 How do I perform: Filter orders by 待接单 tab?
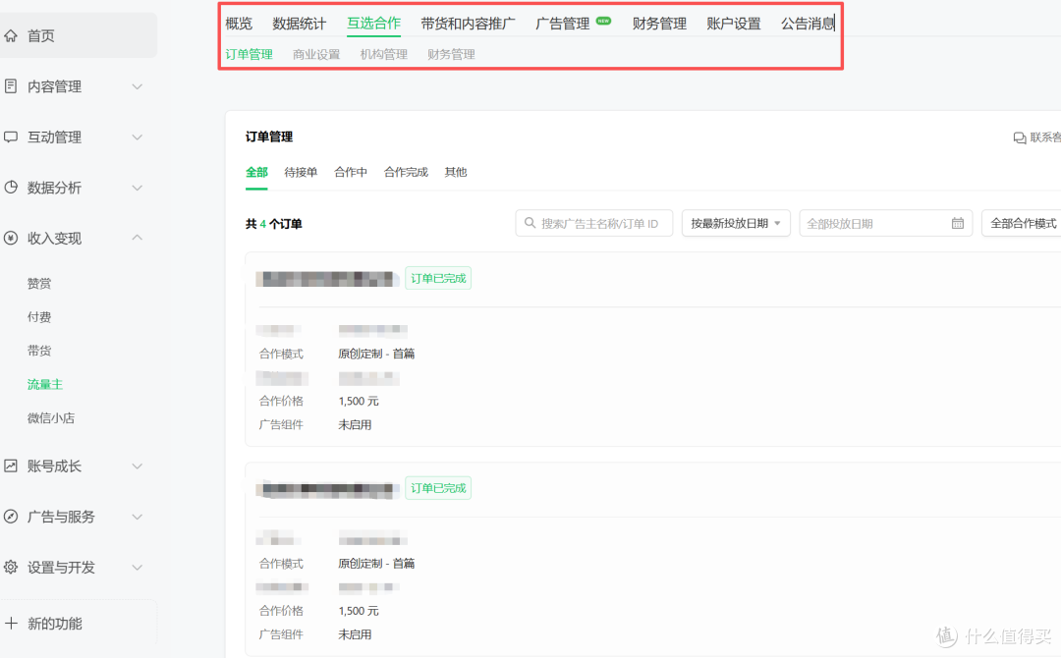click(302, 172)
